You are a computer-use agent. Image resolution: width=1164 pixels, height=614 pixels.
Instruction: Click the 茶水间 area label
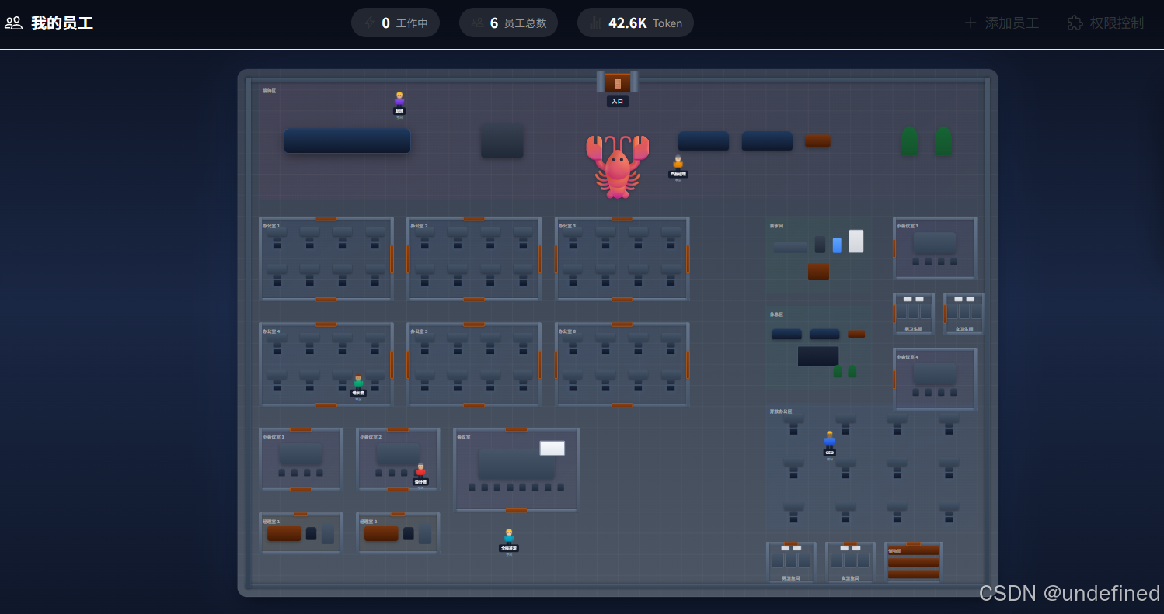click(x=776, y=226)
